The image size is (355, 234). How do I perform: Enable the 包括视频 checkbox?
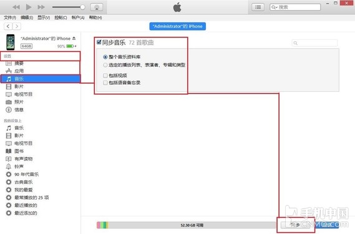pos(105,76)
